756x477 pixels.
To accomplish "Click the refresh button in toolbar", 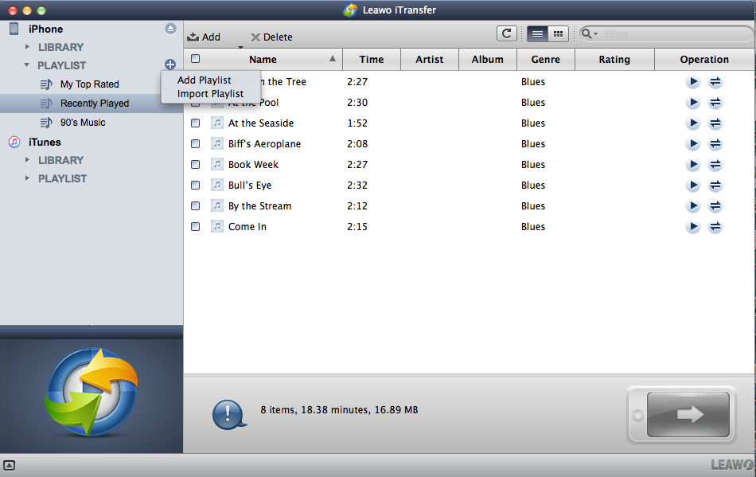I will (x=506, y=33).
